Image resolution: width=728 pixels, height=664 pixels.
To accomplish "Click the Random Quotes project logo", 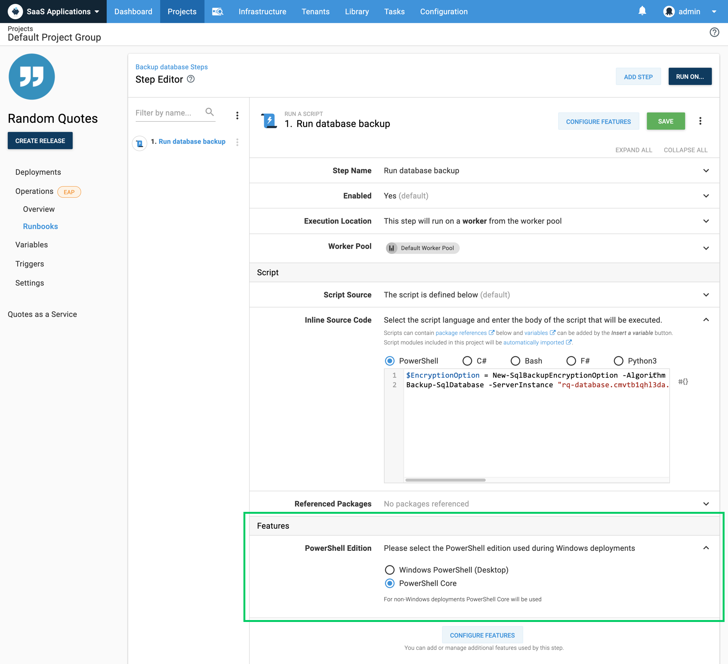I will coord(32,76).
